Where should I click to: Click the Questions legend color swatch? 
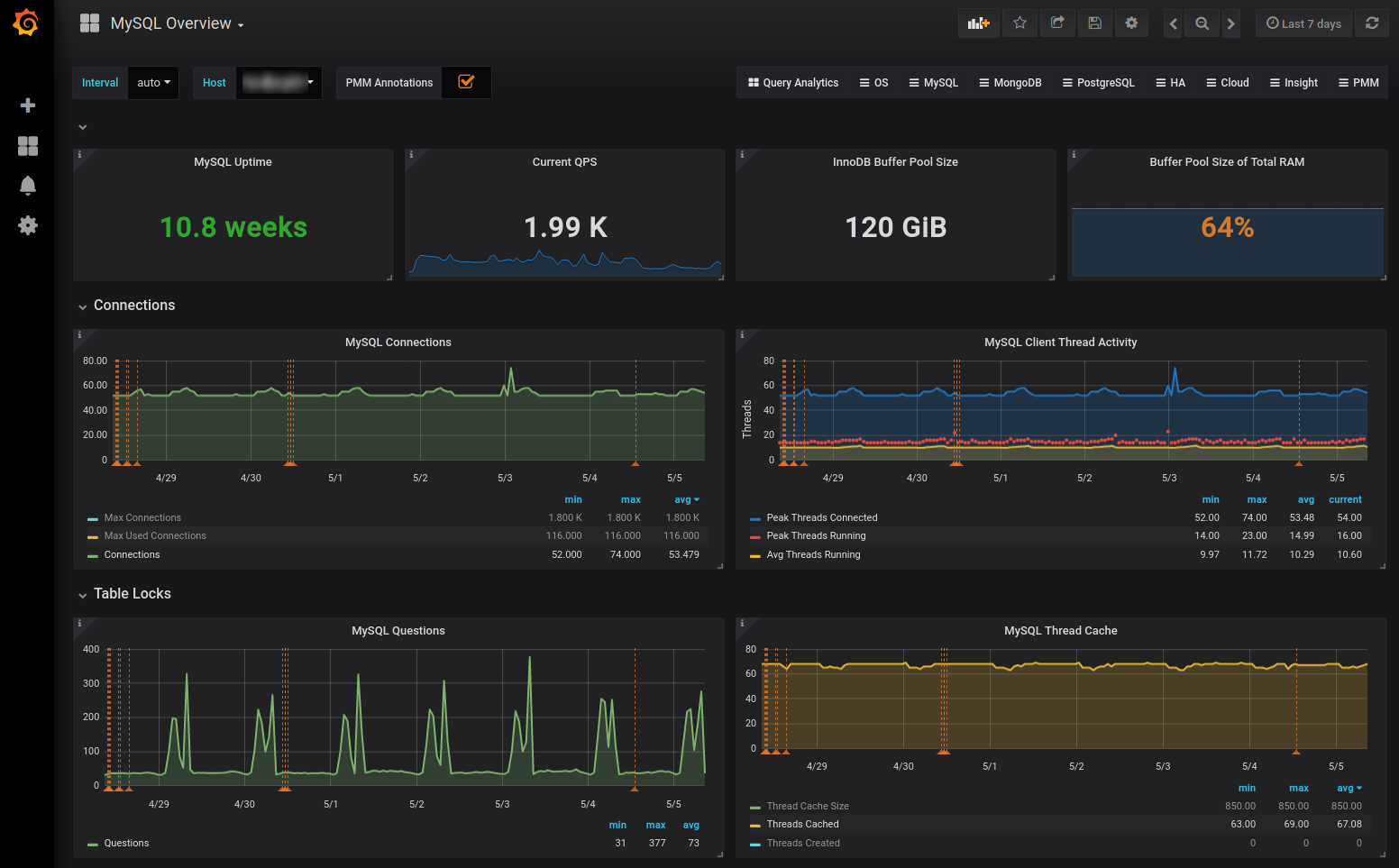(x=92, y=845)
